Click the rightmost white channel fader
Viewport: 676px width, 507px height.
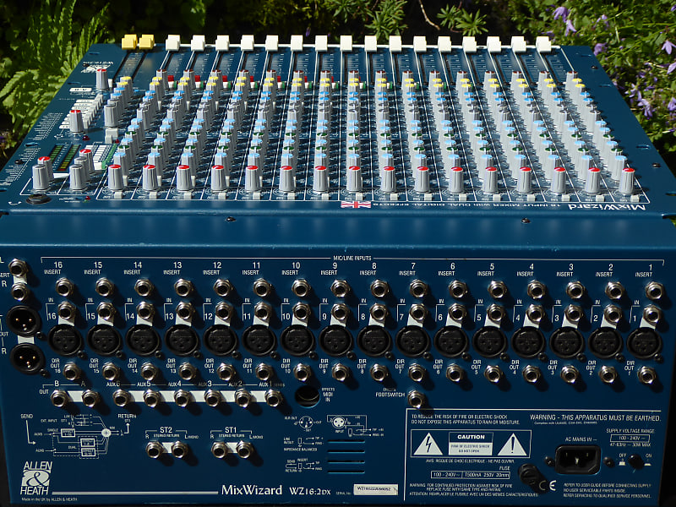pos(543,44)
